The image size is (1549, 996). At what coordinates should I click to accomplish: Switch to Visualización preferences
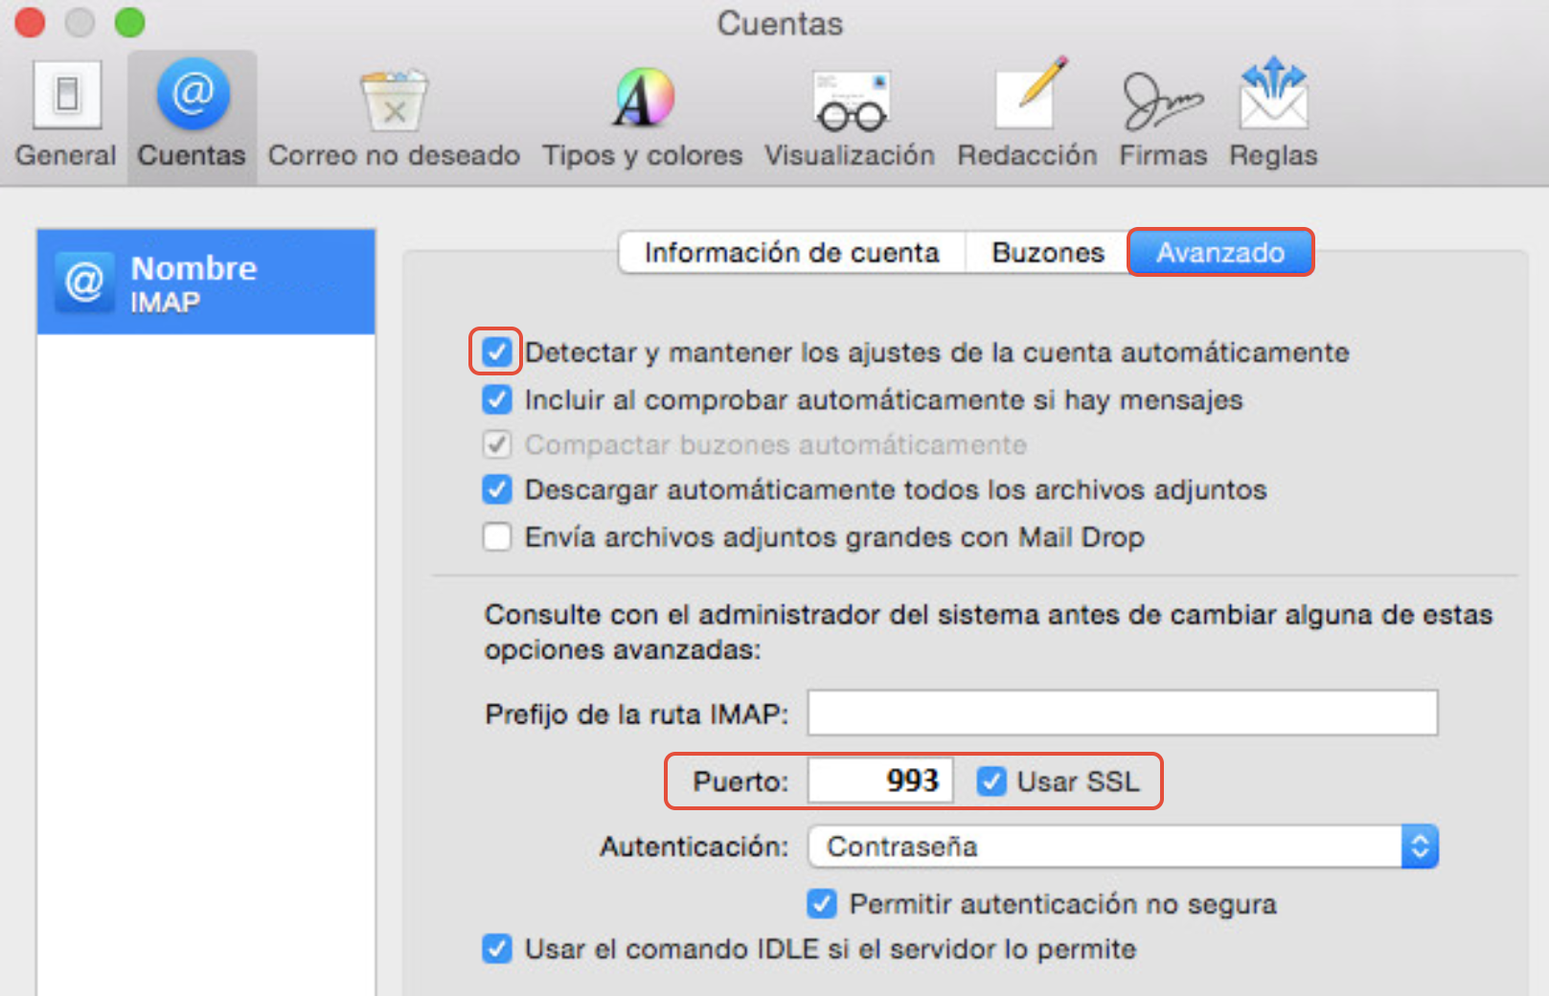click(x=850, y=113)
